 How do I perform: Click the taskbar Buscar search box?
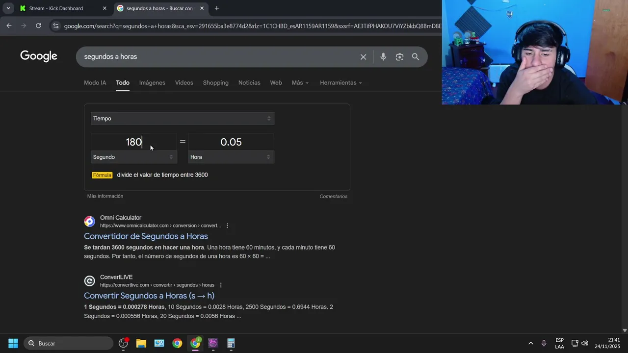click(x=68, y=343)
